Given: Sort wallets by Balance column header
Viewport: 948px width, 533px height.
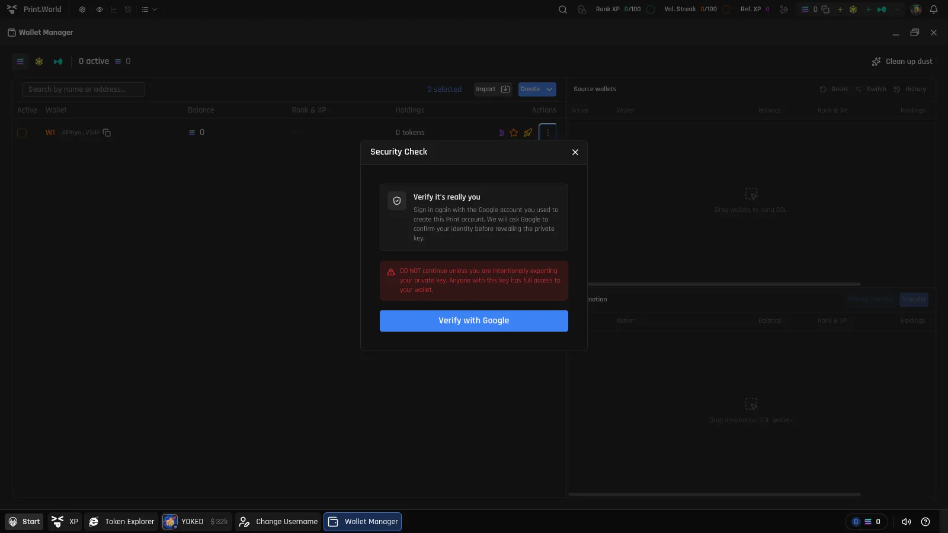Looking at the screenshot, I should [201, 110].
